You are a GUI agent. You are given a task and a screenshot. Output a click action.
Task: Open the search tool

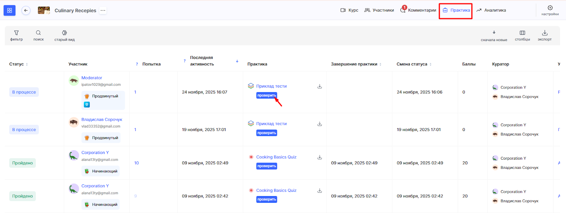pos(39,35)
